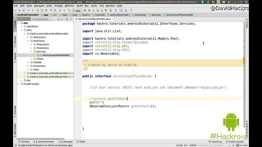Expand the Models folder node
This screenshot has width=262, height=147.
28,62
